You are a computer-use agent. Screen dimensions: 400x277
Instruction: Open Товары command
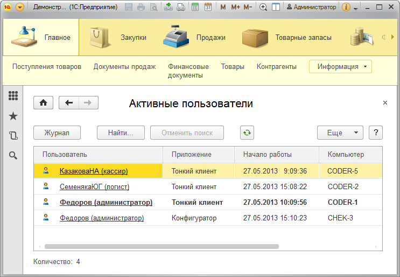pyautogui.click(x=233, y=67)
